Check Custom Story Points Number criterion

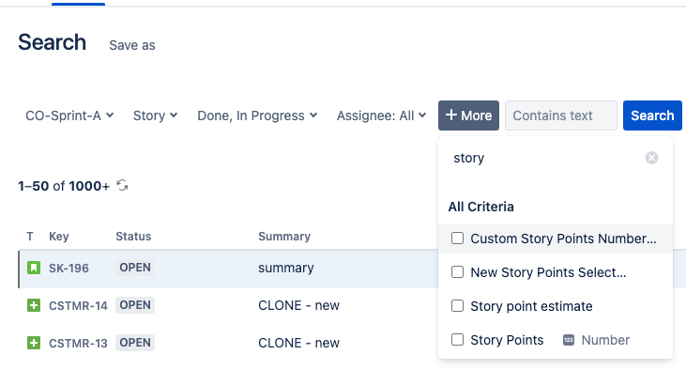coord(457,239)
